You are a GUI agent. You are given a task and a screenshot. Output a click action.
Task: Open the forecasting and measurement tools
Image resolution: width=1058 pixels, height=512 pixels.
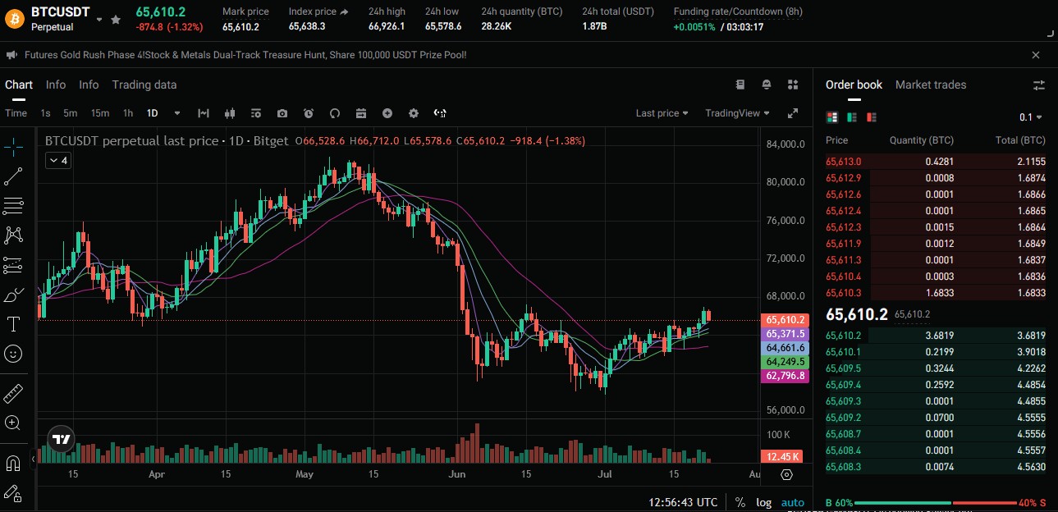[x=12, y=264]
